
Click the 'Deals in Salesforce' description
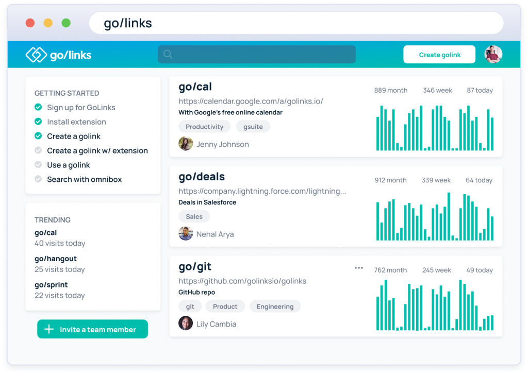pos(207,202)
